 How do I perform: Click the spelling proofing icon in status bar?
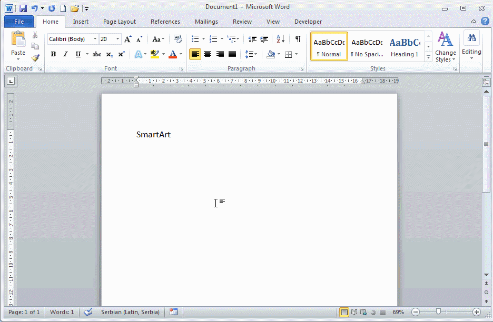click(x=88, y=312)
